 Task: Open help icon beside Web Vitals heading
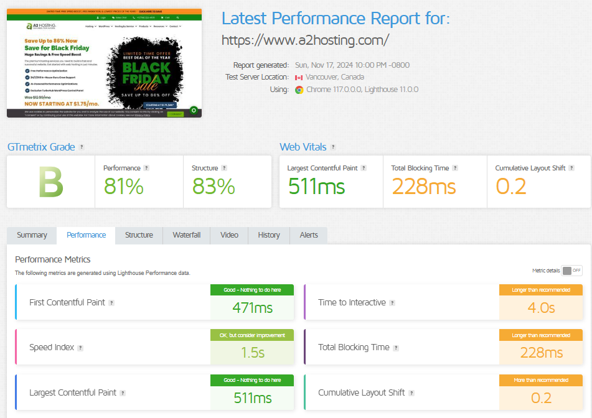[333, 147]
